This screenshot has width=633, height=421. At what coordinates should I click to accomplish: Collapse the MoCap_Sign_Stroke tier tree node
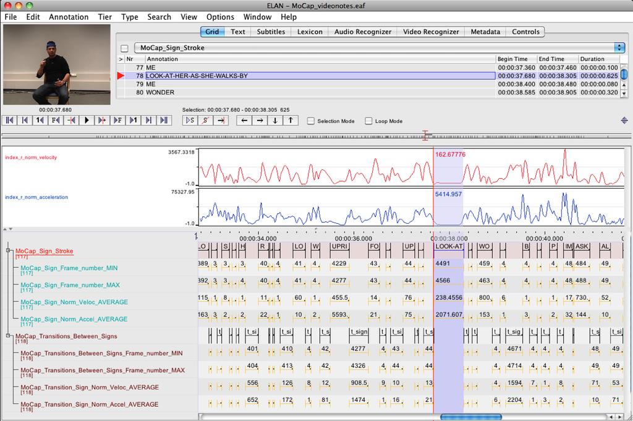(x=8, y=250)
